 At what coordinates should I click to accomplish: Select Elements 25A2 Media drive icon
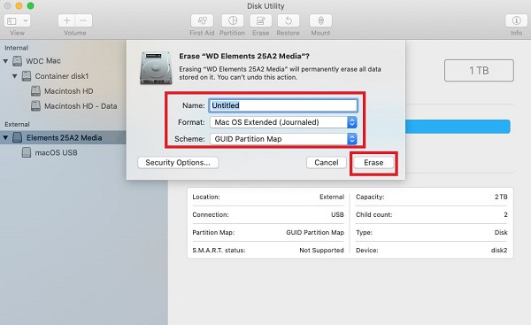18,137
